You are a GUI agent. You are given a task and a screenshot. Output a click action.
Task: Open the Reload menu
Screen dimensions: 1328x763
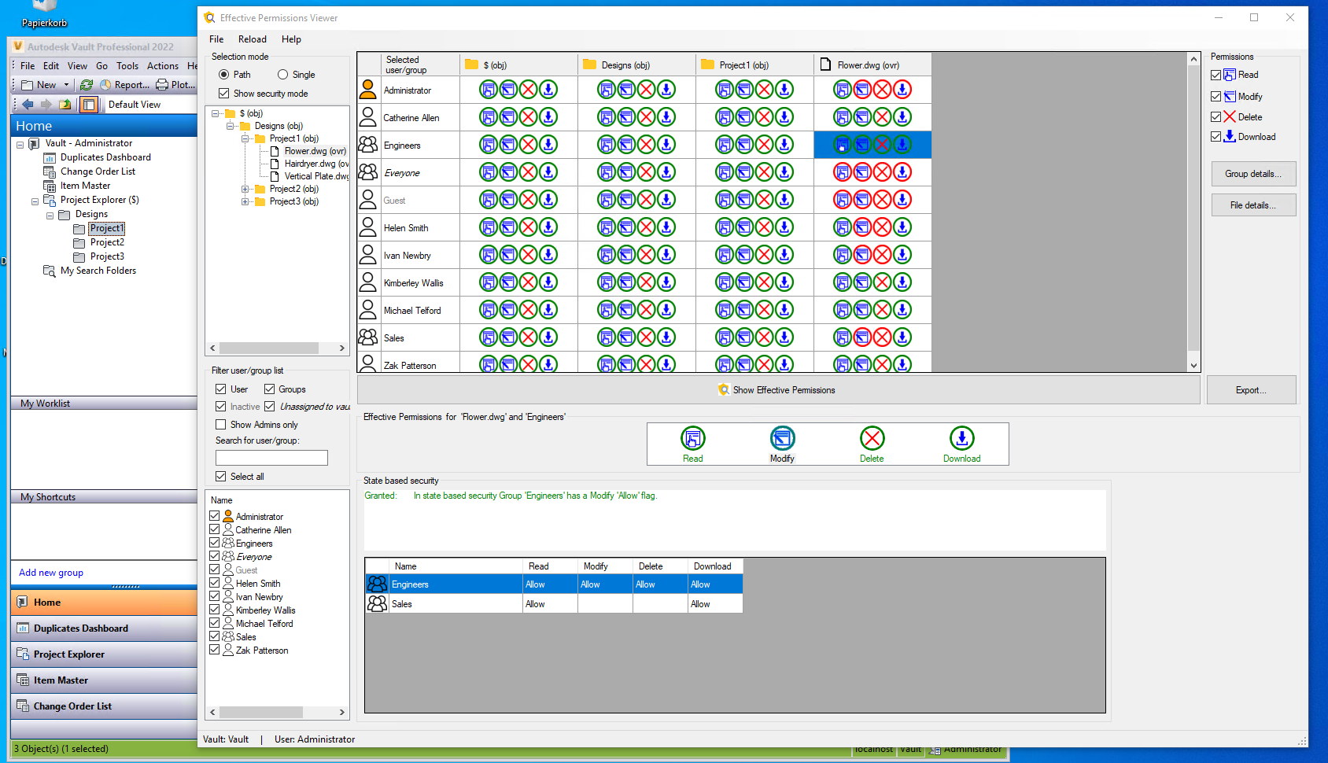(x=252, y=39)
